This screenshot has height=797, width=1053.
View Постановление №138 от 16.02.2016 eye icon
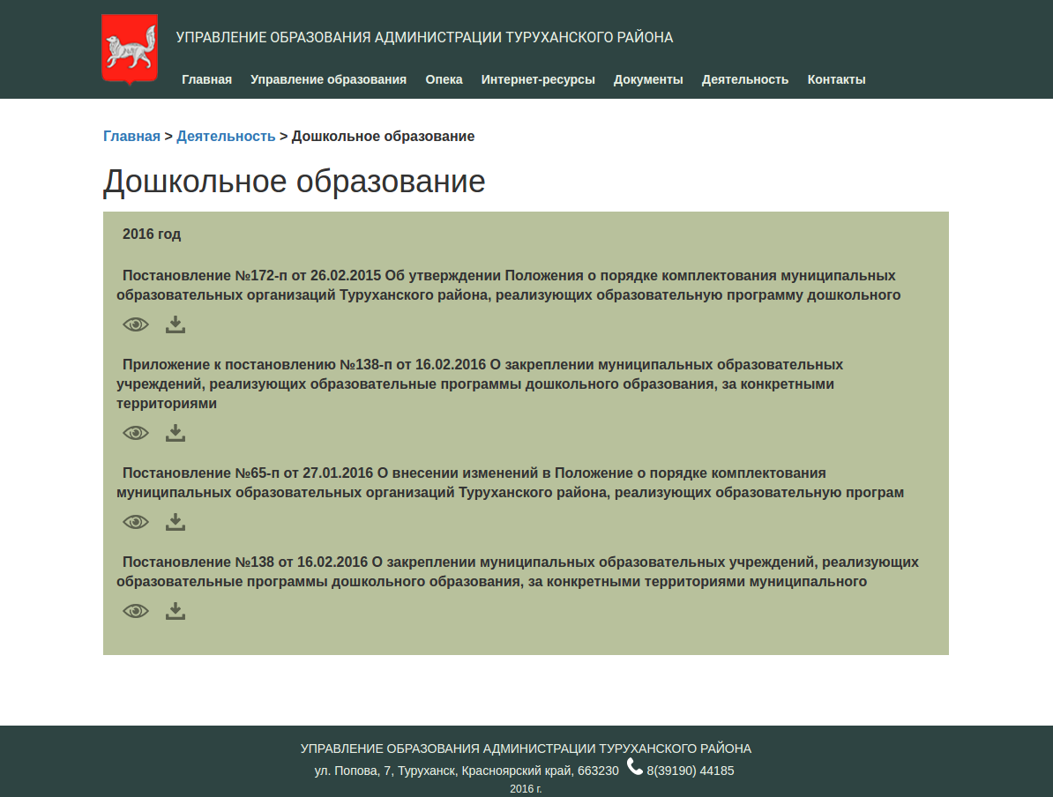point(136,611)
